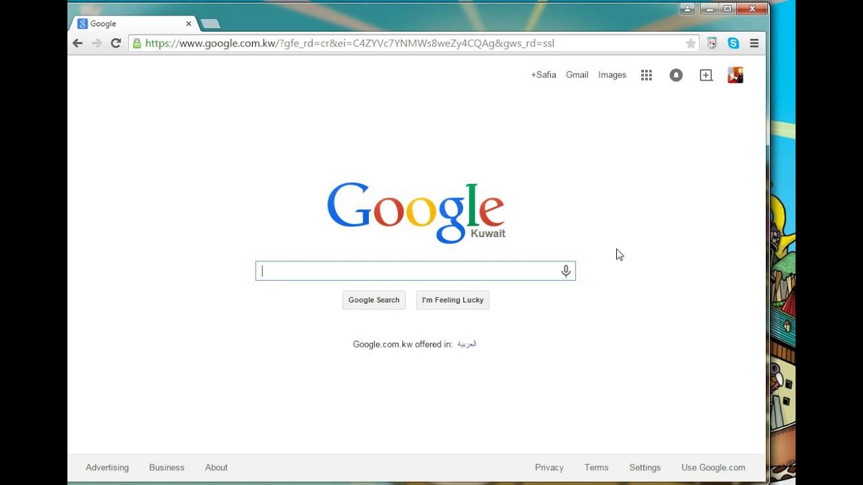Open the +Safia link
863x485 pixels.
pos(543,75)
